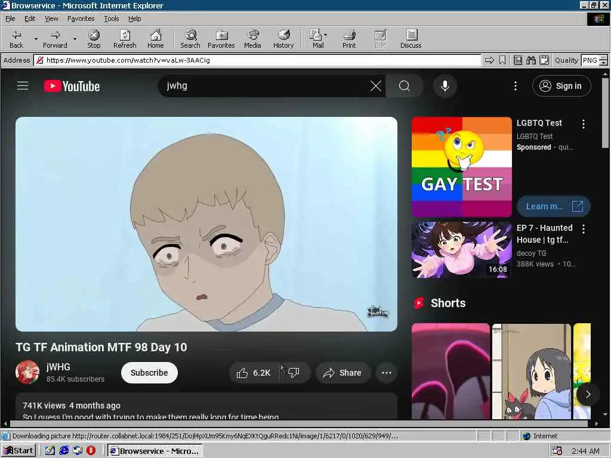Screen dimensions: 611x458
Task: Click the Sign in button
Action: pyautogui.click(x=561, y=86)
